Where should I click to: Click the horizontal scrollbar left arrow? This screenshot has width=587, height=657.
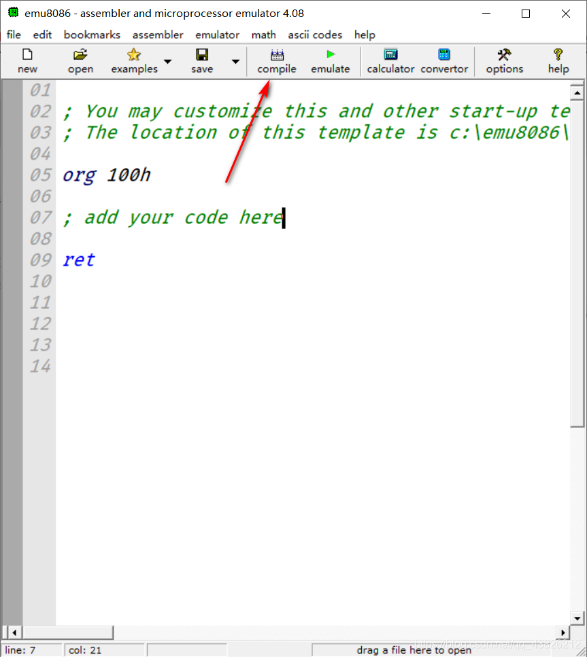coord(14,633)
